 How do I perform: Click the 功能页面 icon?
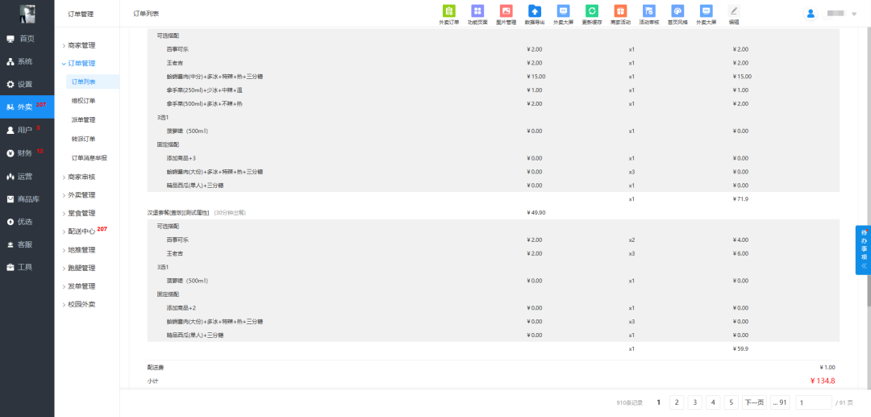point(477,12)
